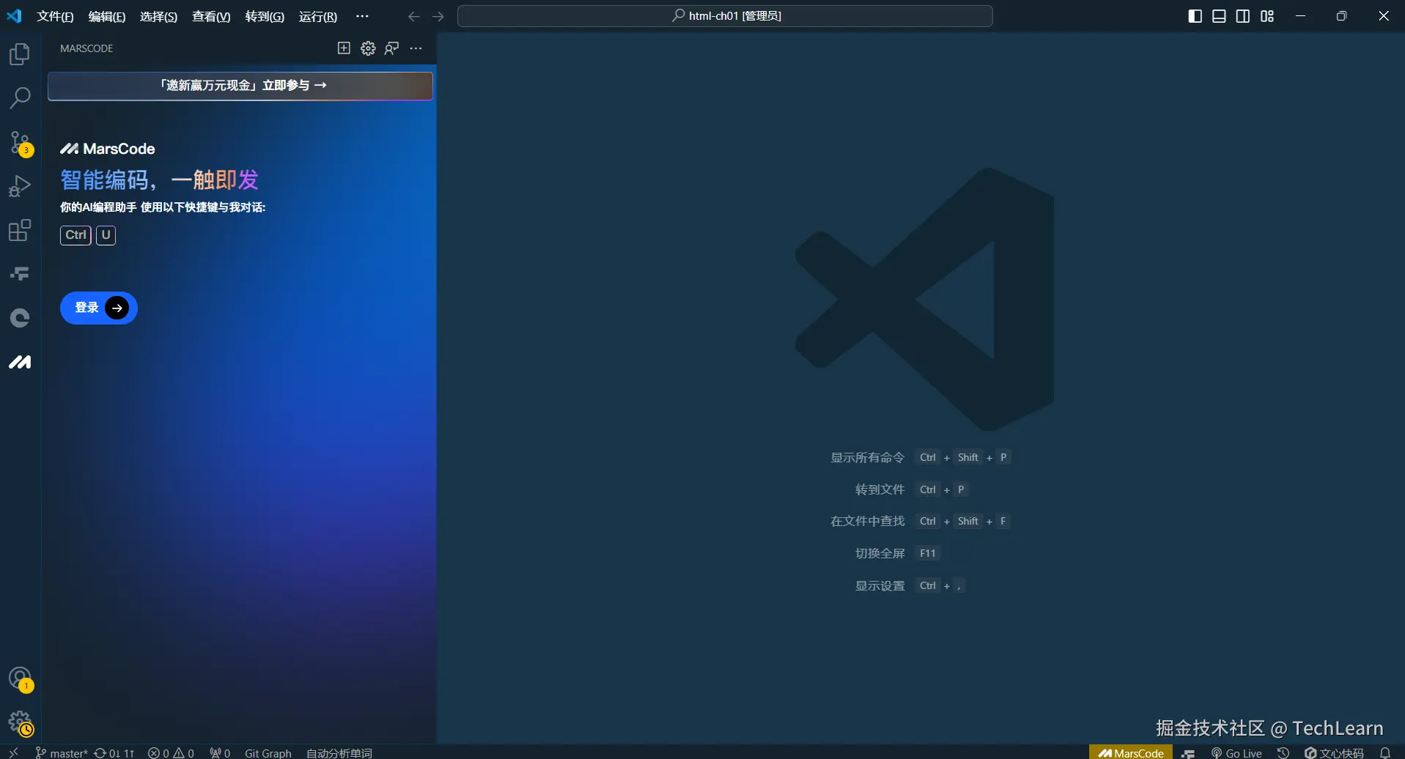
Task: Open Git Graph from status bar
Action: [x=268, y=752]
